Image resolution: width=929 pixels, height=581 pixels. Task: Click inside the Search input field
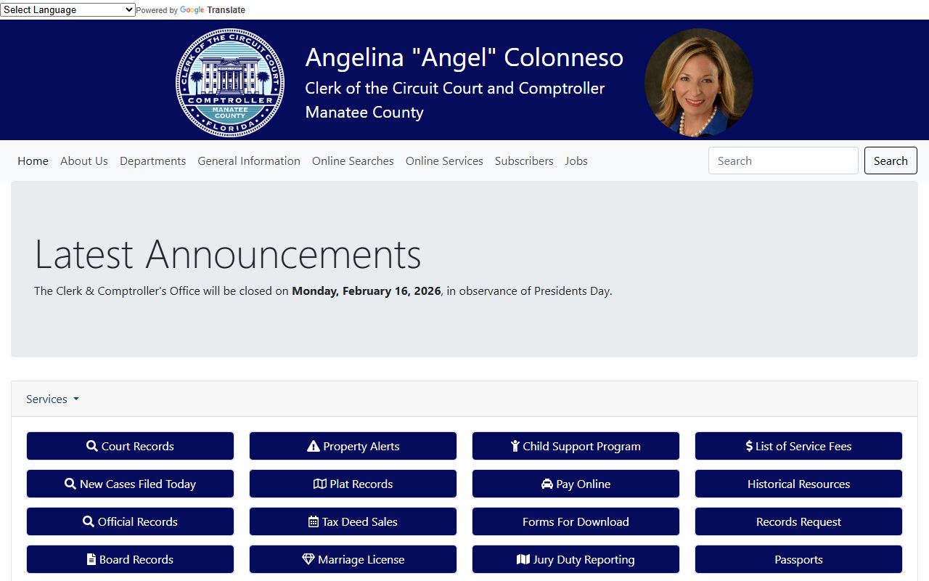(783, 161)
